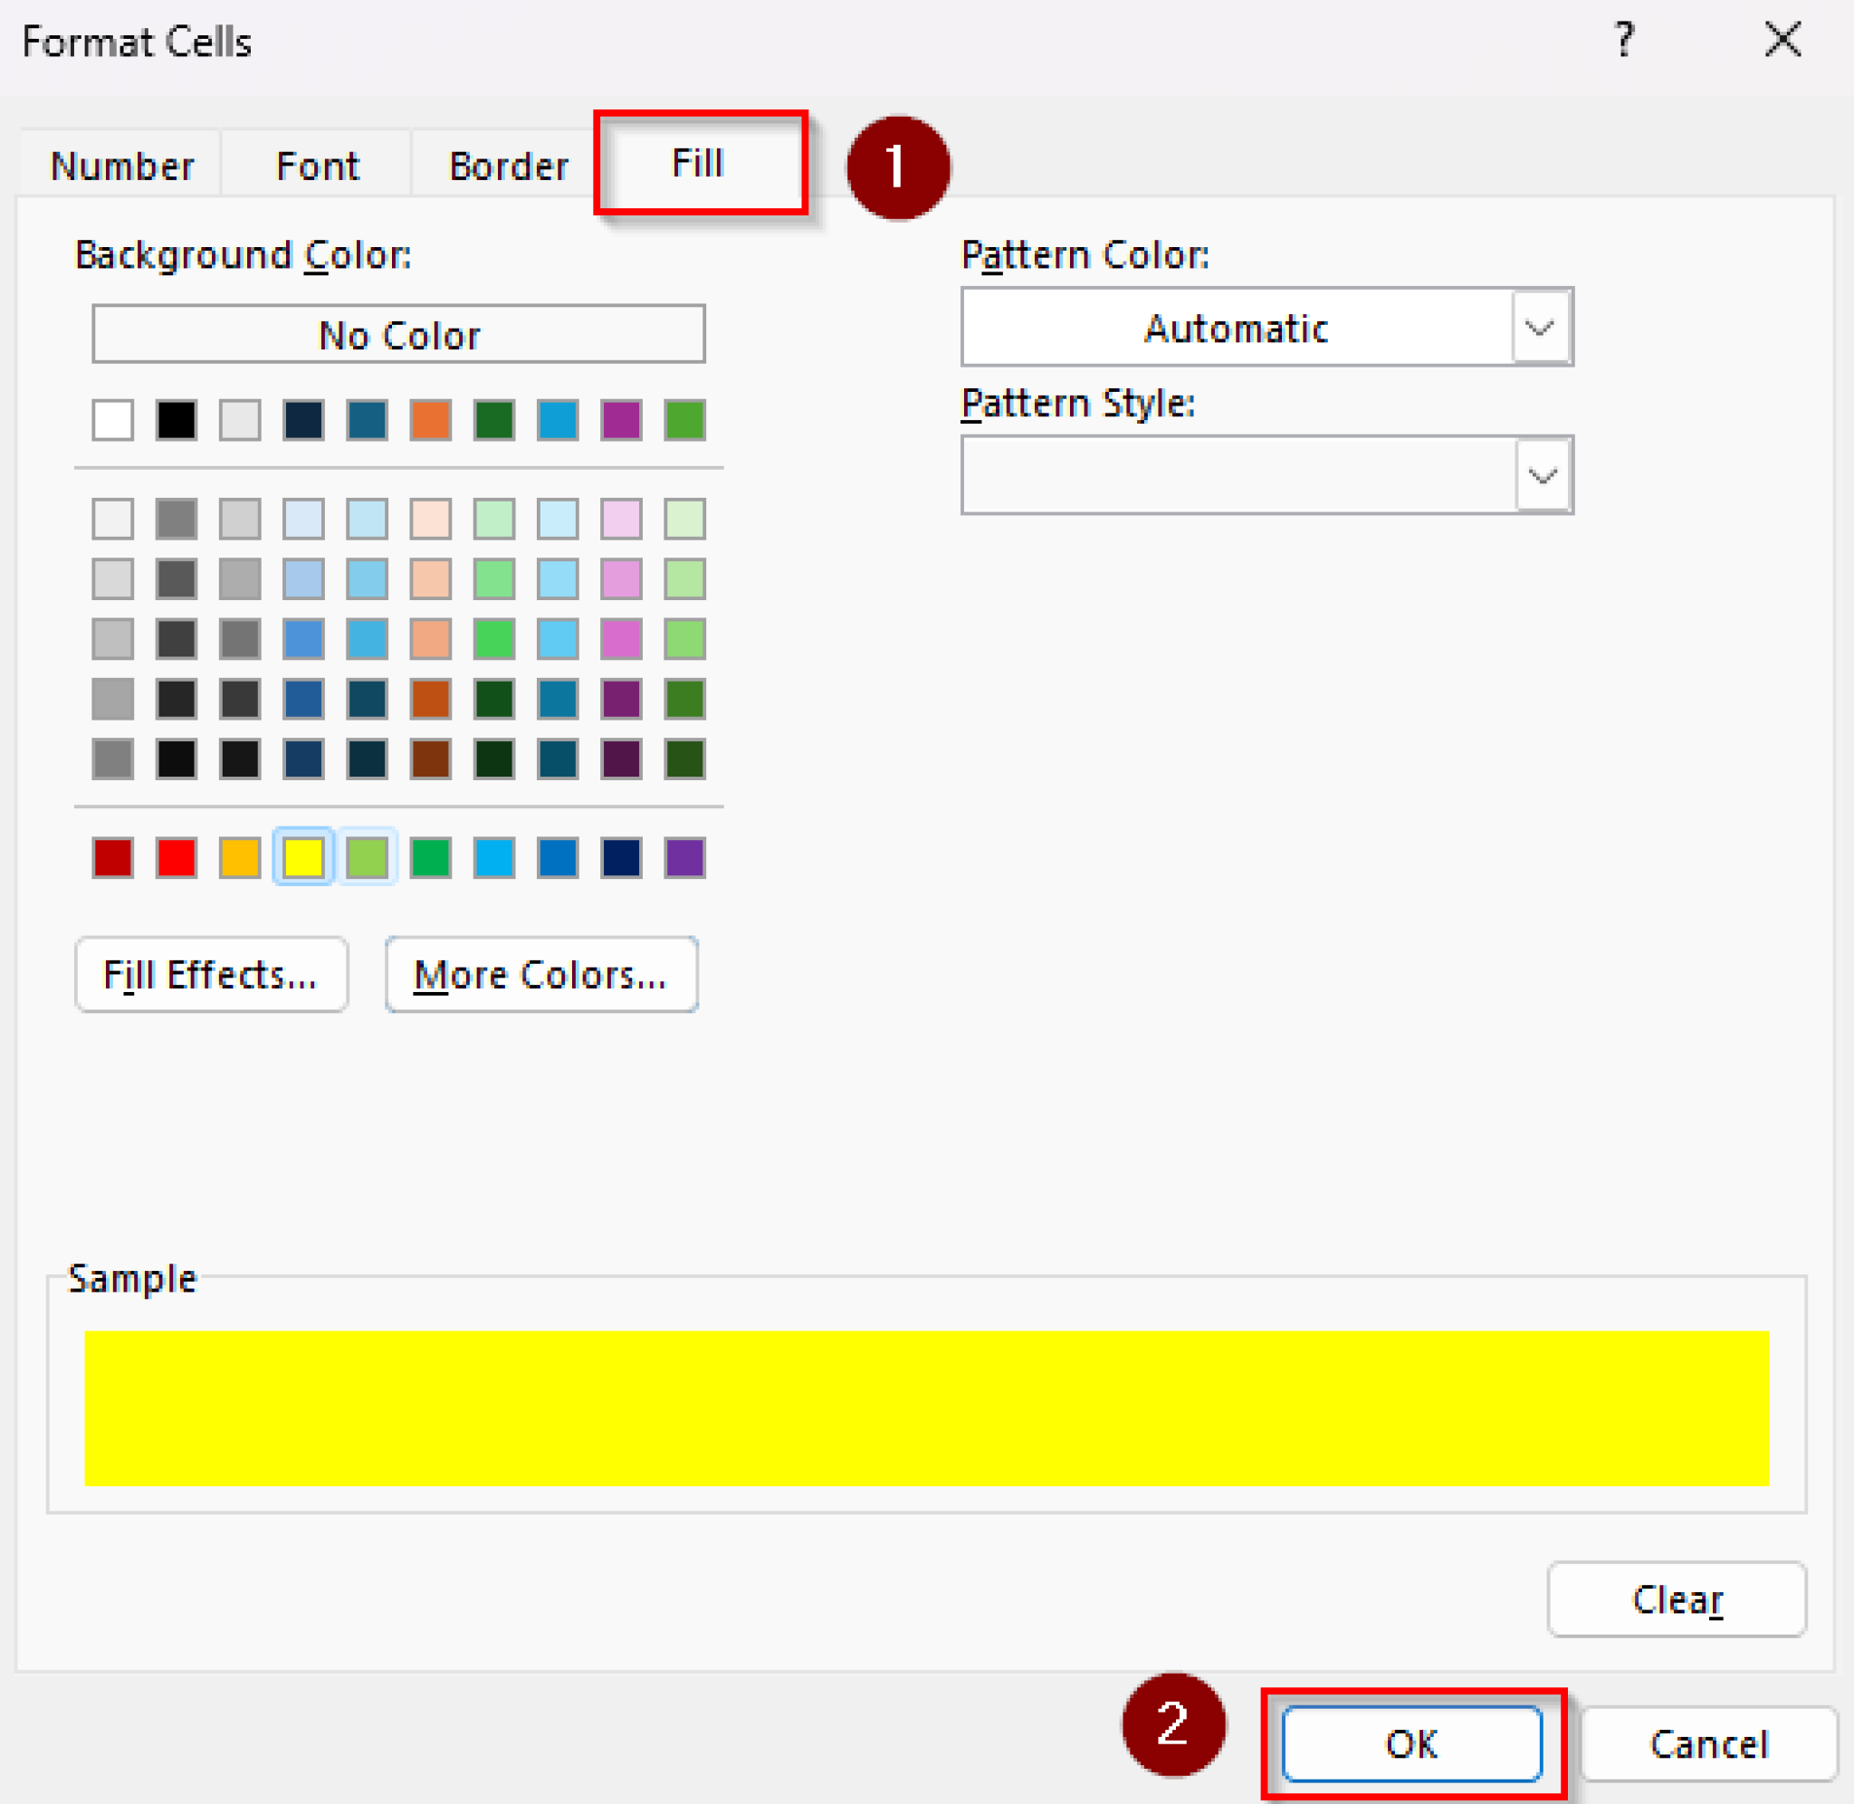
Task: Click the Automatic pattern color box
Action: pyautogui.click(x=1237, y=328)
